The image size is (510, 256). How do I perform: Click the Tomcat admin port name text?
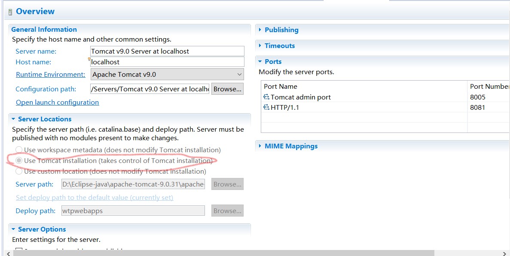pyautogui.click(x=300, y=97)
